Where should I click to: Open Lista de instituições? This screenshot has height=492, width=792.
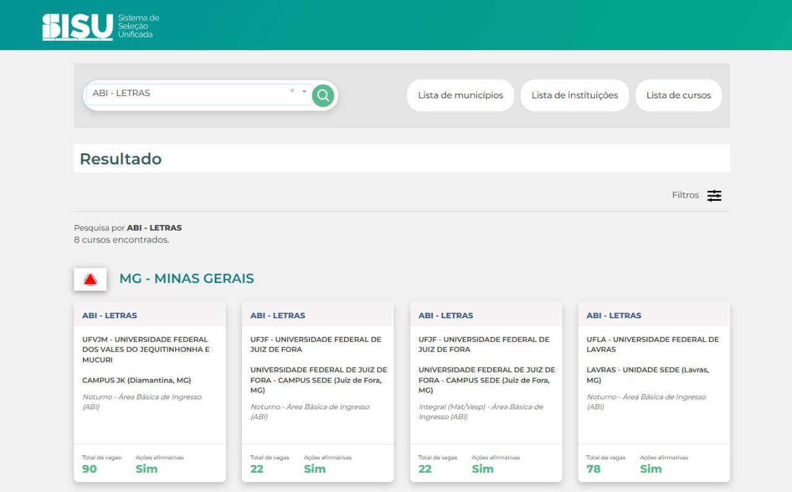click(575, 95)
